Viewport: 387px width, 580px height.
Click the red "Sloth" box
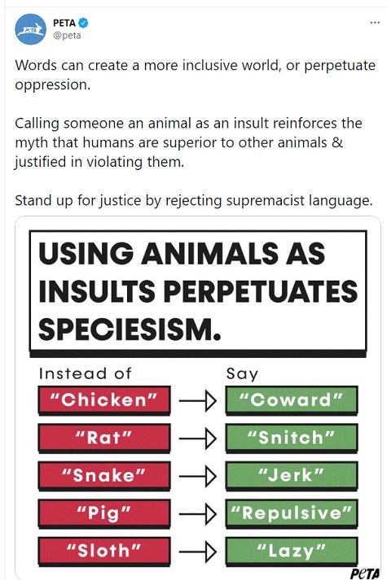[x=104, y=552]
